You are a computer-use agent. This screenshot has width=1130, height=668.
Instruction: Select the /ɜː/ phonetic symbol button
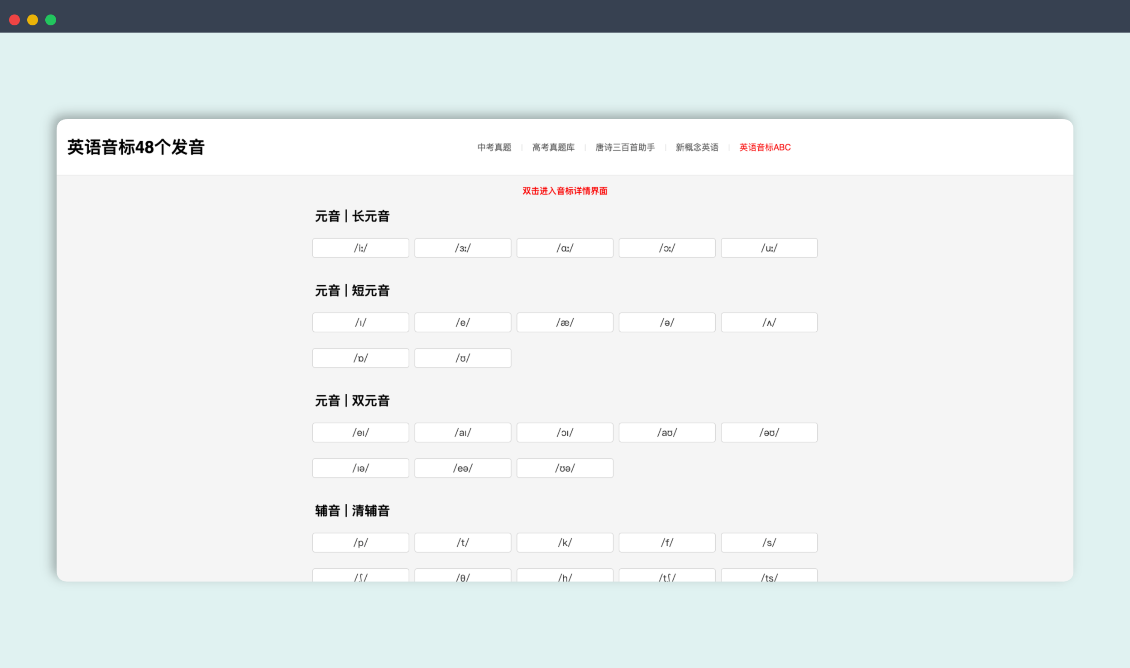(462, 248)
